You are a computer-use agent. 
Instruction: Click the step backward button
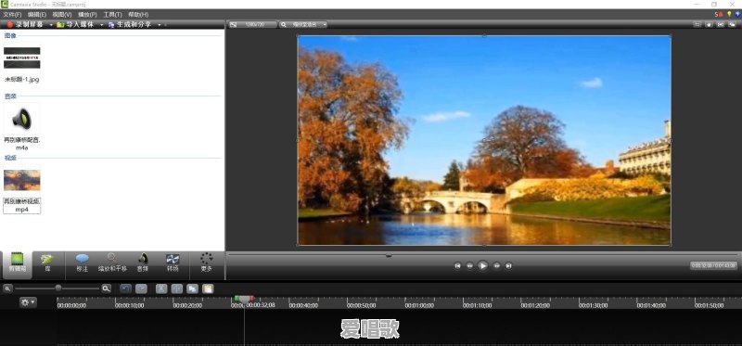(x=469, y=266)
